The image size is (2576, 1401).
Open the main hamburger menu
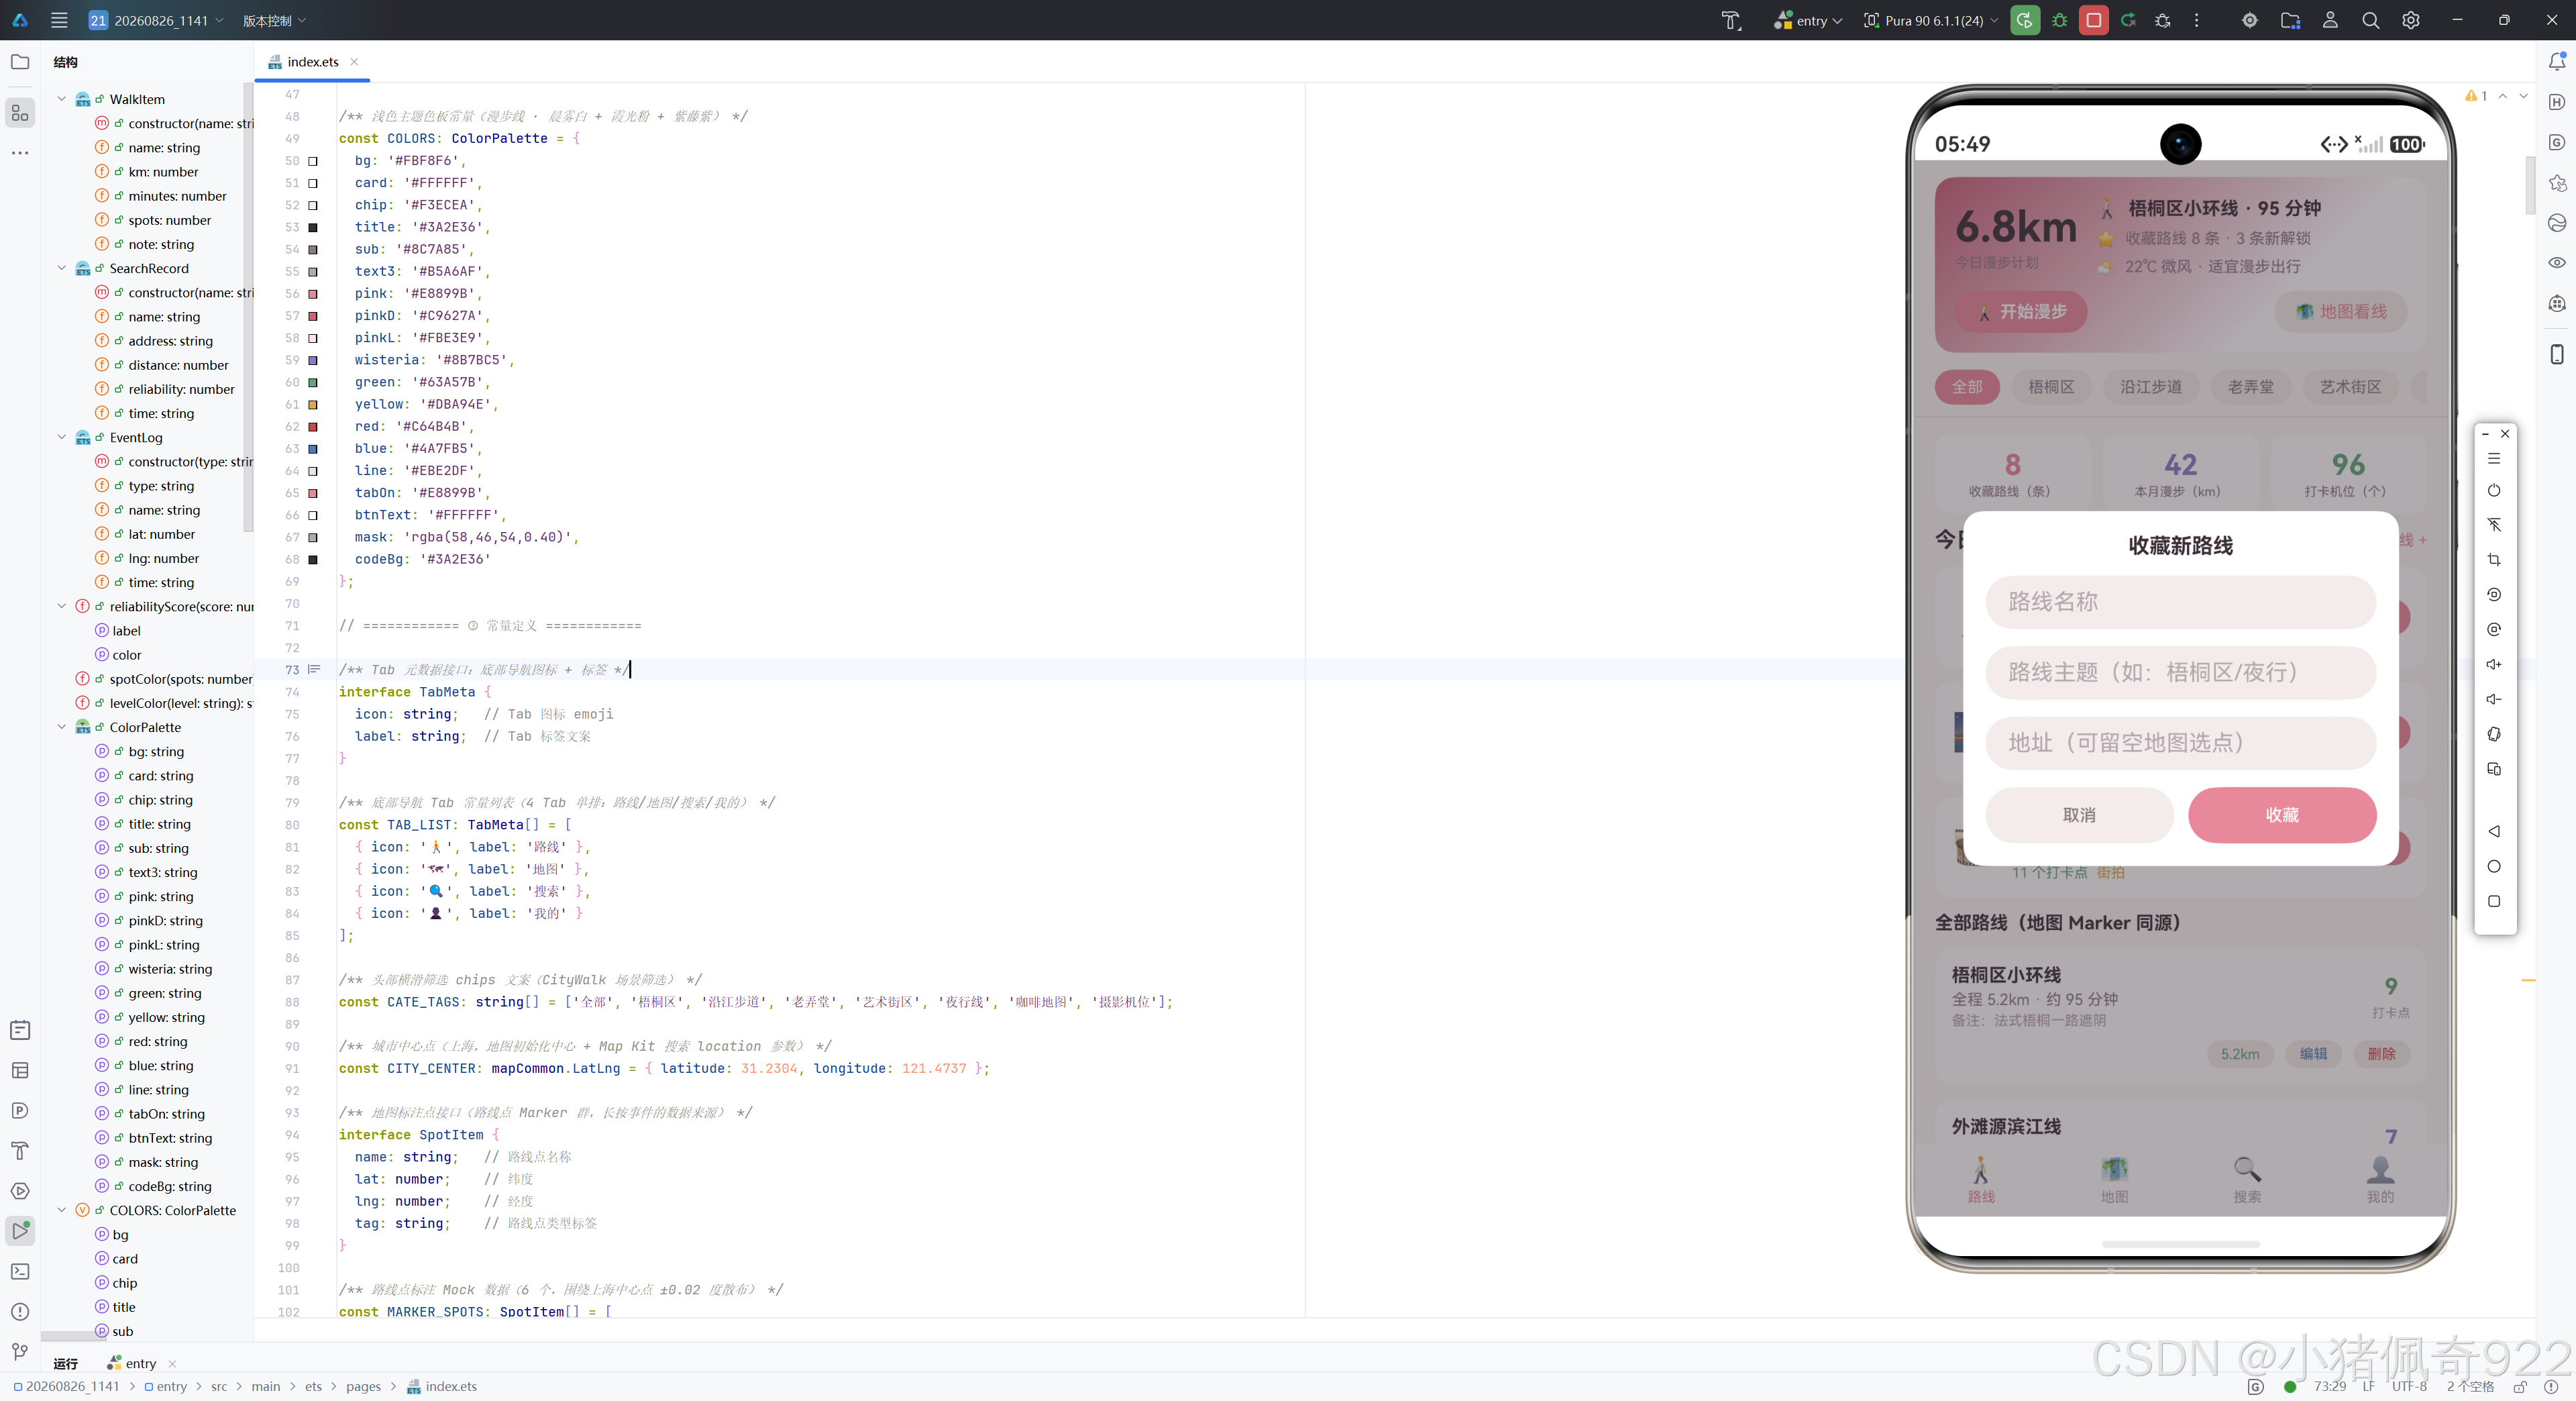coord(59,20)
